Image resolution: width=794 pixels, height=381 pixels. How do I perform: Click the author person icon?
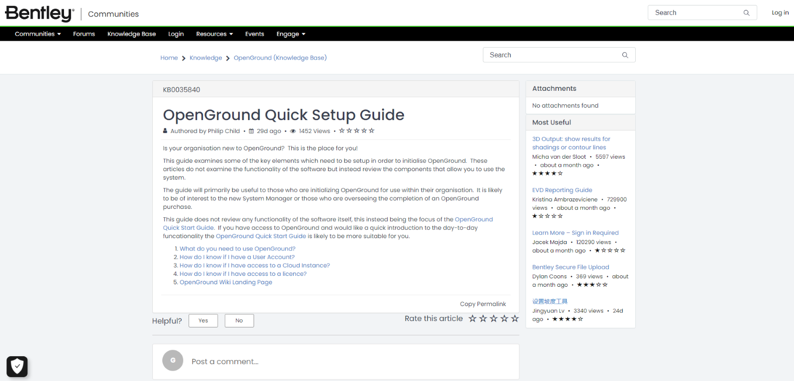point(165,131)
